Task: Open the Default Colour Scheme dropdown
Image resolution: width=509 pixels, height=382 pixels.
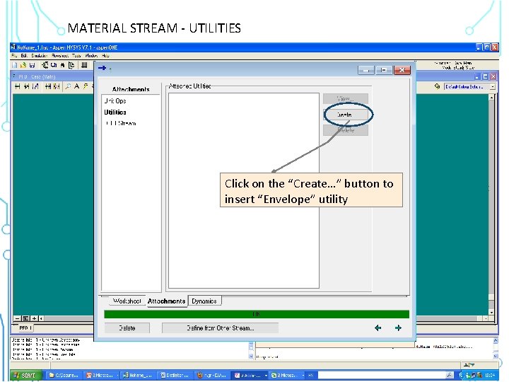Action: point(493,87)
